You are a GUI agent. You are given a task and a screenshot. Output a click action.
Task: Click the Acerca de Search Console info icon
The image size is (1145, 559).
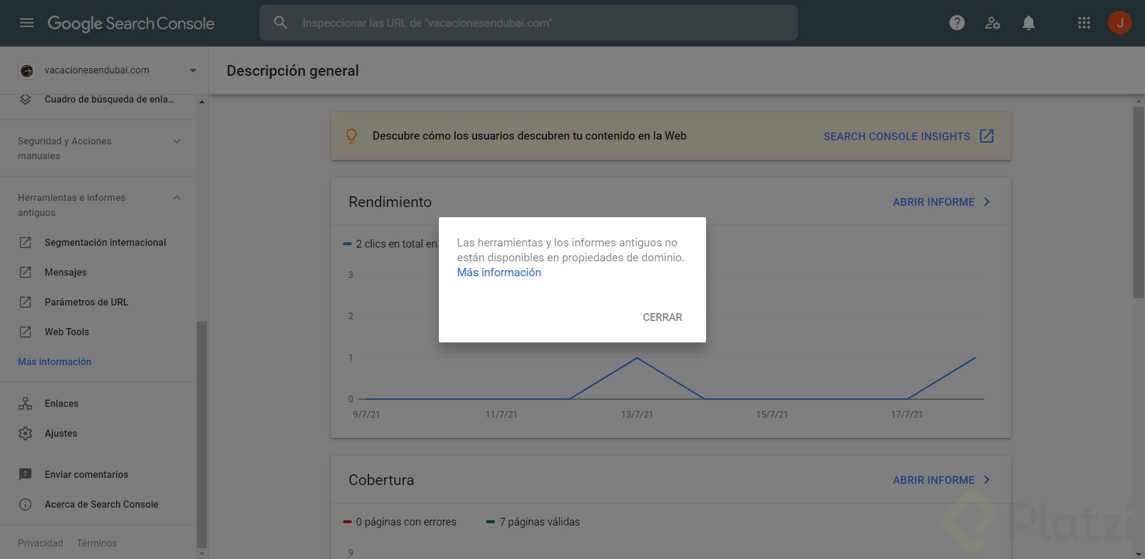pos(25,505)
